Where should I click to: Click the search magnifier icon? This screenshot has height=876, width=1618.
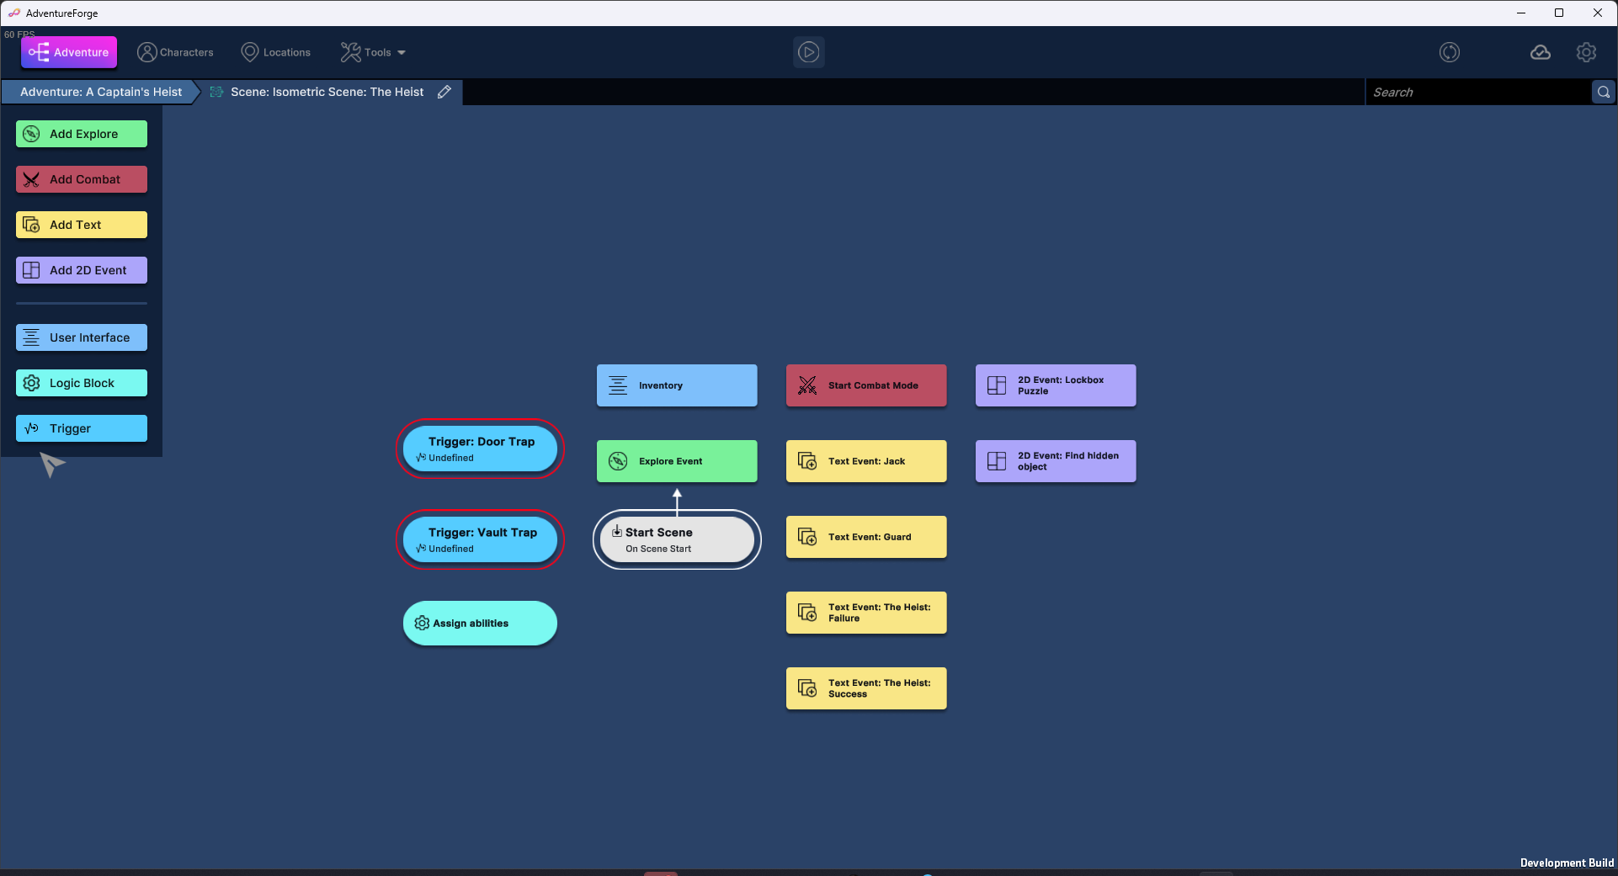[x=1603, y=93]
